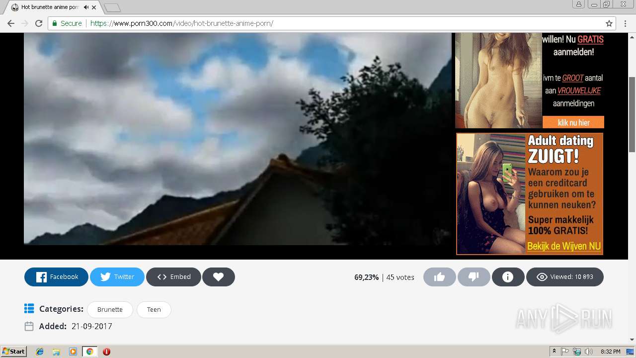
Task: Mute the tab using the speaker icon
Action: 86,7
